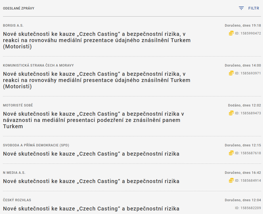The height and width of the screenshot is (214, 263).
Task: Click coins icon beside ID 1585693971
Action: [231, 73]
